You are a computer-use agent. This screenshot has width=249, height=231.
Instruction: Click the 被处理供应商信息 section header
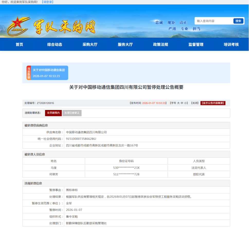36,125
